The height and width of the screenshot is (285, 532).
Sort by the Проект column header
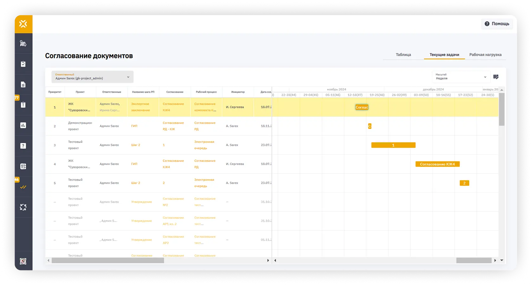[x=80, y=92]
